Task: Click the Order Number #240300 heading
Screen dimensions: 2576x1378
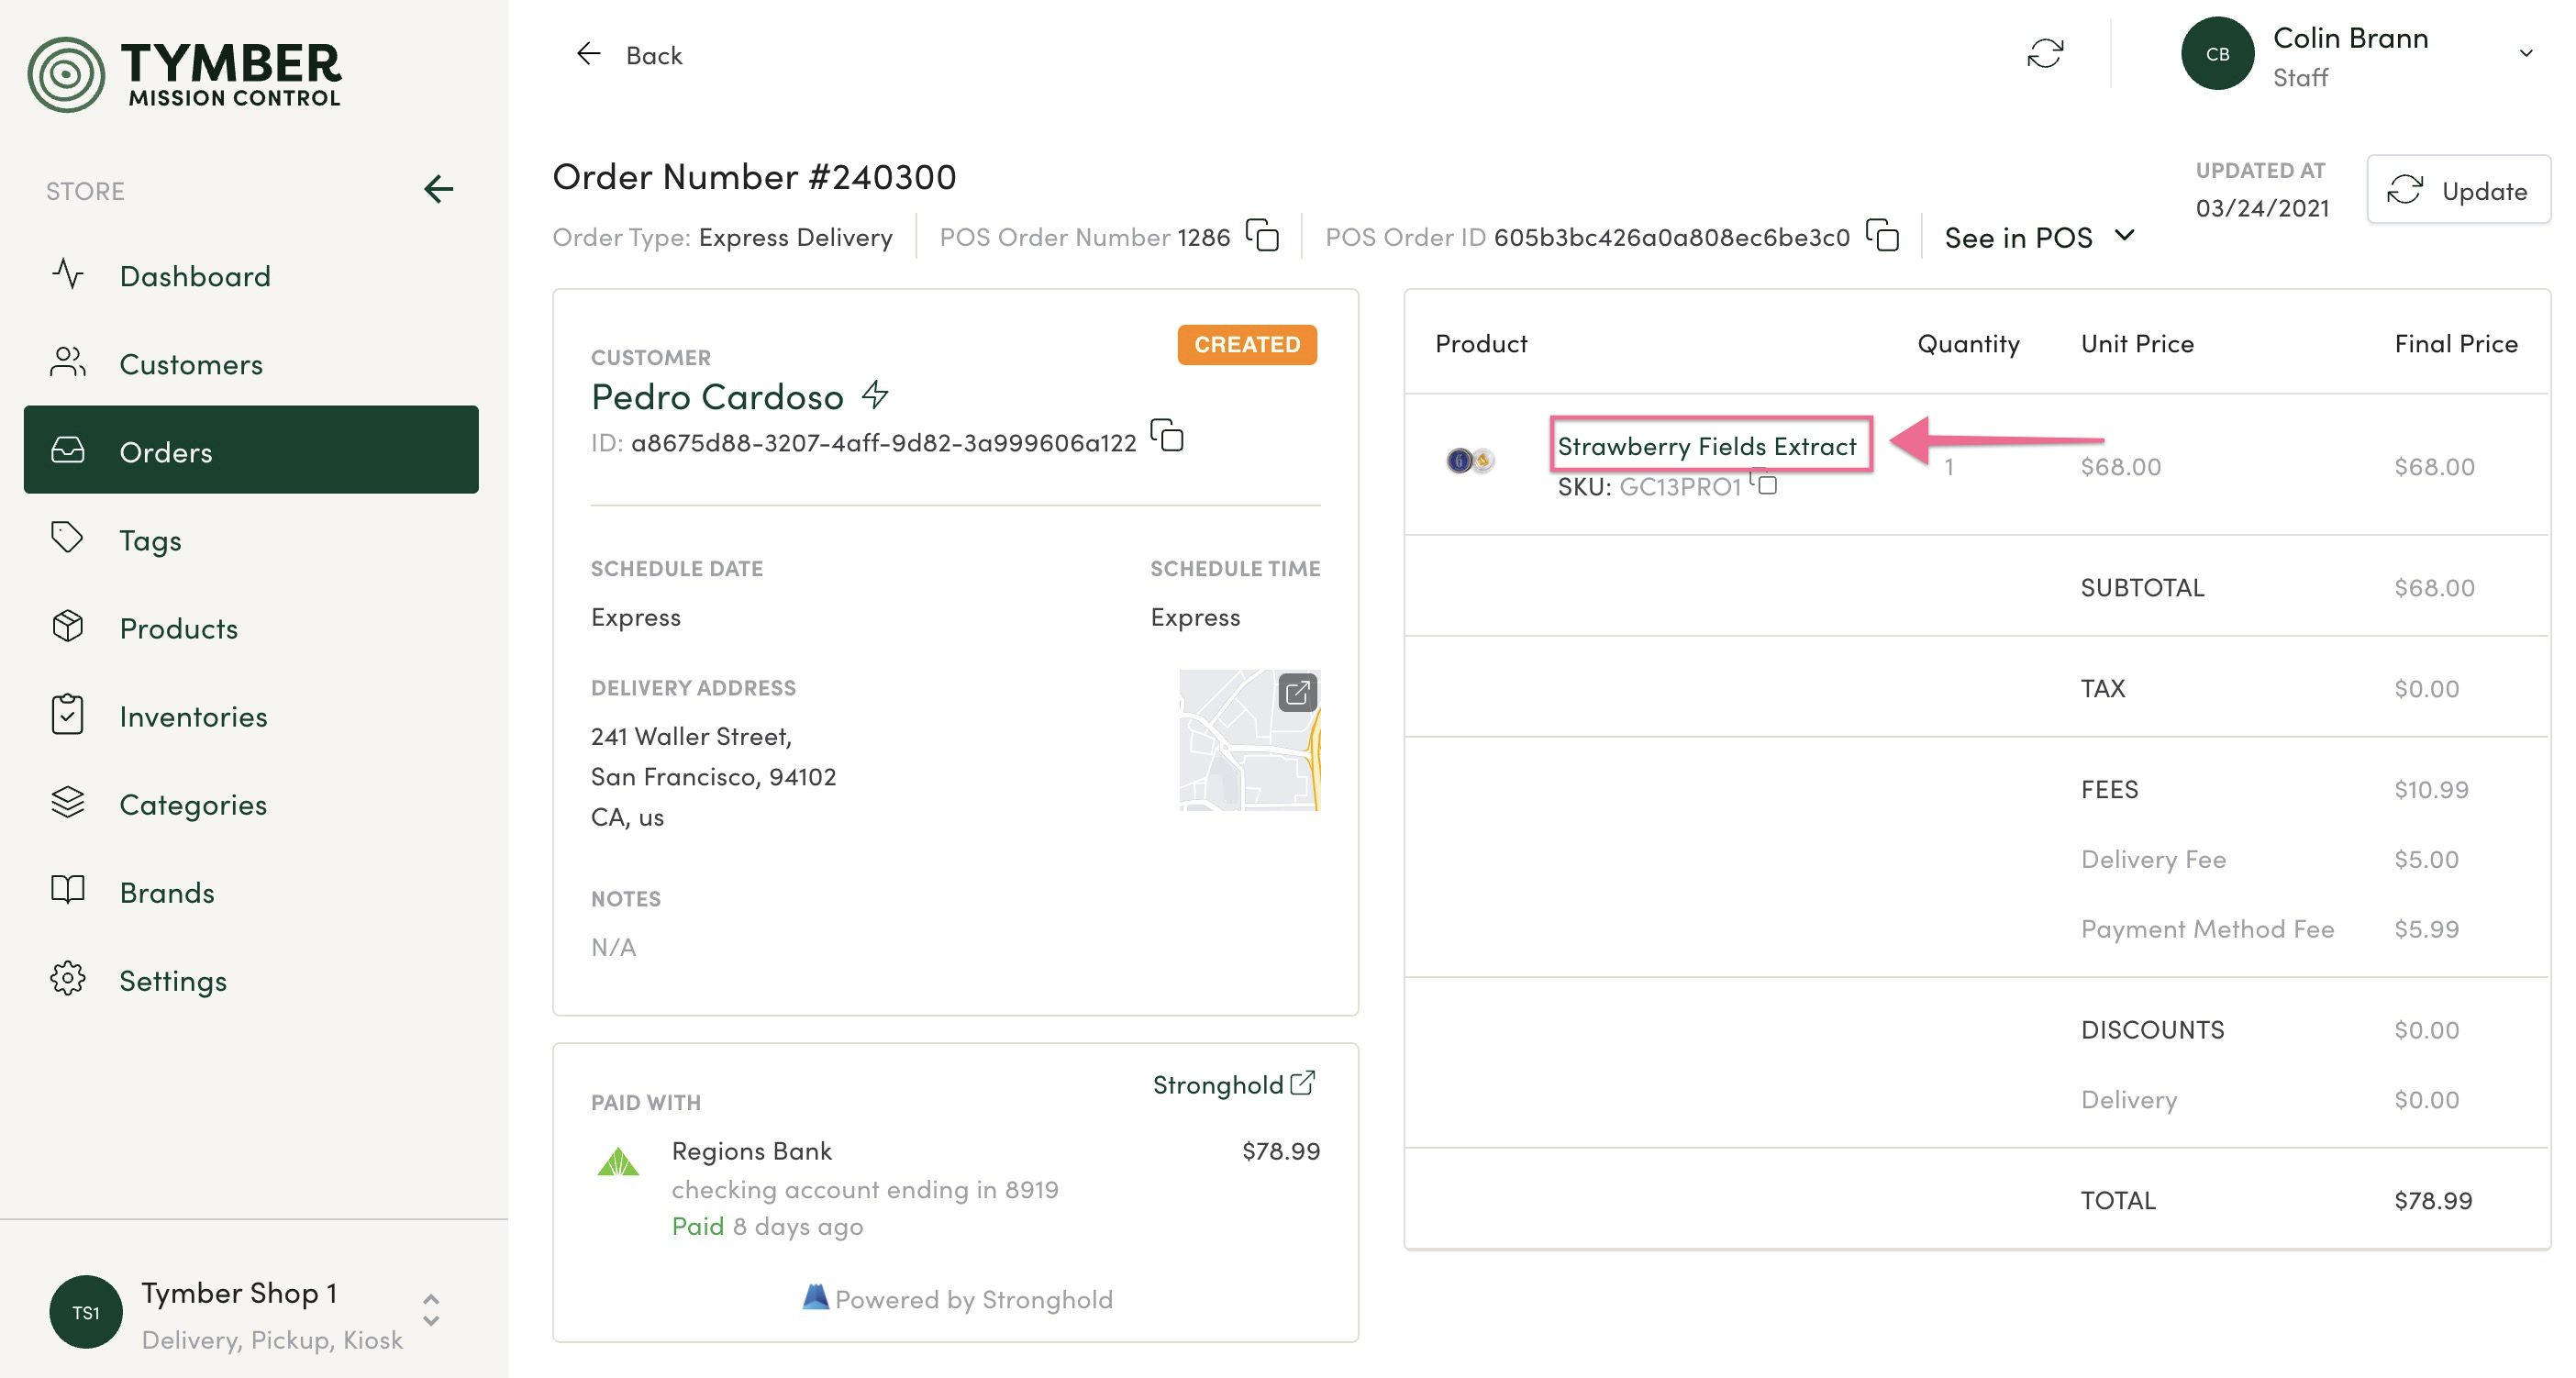Action: [x=754, y=176]
